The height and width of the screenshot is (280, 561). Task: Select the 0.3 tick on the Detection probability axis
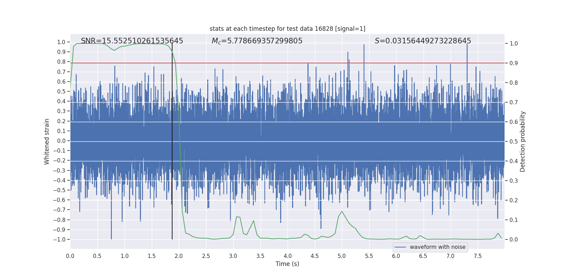[514, 181]
